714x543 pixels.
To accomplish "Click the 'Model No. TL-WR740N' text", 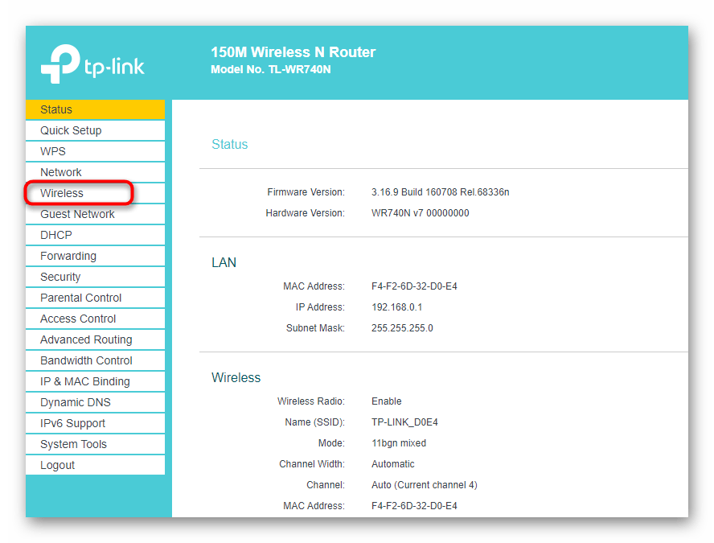I will coord(271,70).
